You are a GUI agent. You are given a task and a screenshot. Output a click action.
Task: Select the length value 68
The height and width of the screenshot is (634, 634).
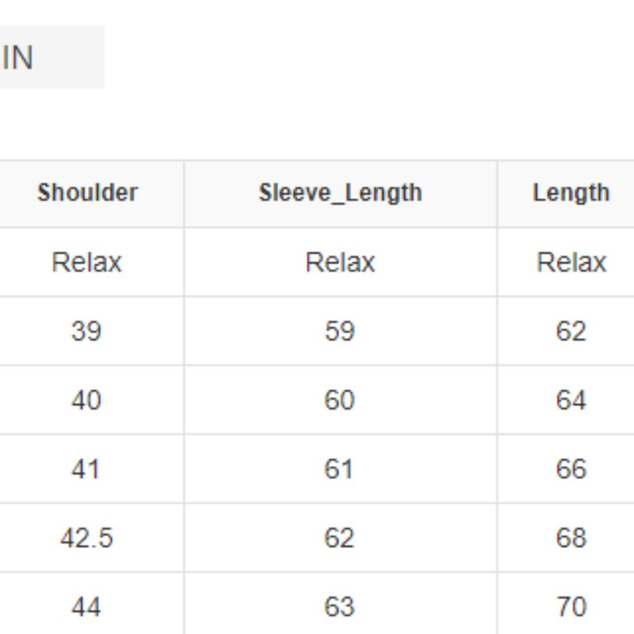click(571, 538)
